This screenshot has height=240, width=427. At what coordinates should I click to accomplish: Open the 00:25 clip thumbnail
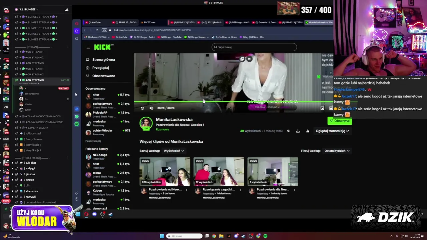[165, 172]
